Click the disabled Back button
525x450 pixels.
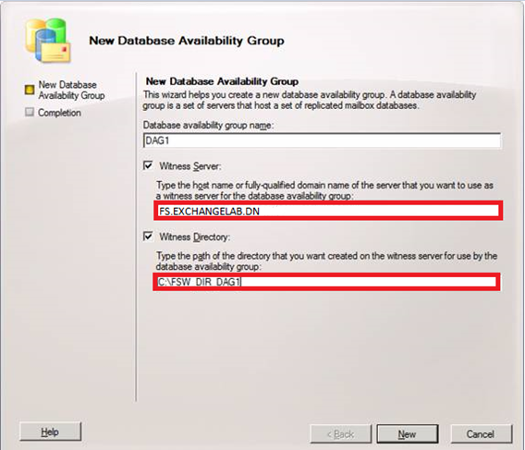tap(340, 434)
